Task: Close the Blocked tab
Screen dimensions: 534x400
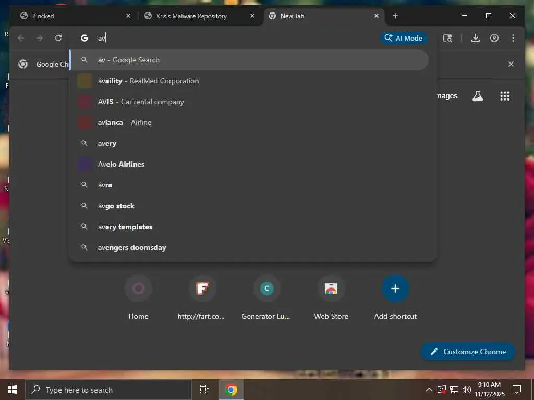Action: [128, 16]
